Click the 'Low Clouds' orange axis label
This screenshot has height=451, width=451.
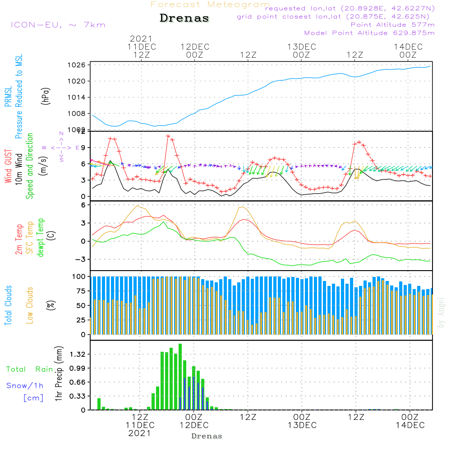pyautogui.click(x=29, y=305)
